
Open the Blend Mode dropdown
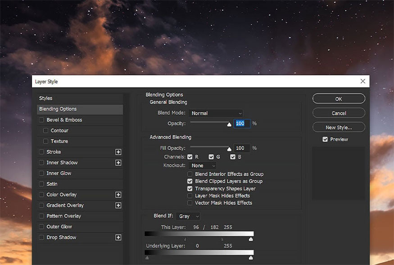pyautogui.click(x=216, y=113)
